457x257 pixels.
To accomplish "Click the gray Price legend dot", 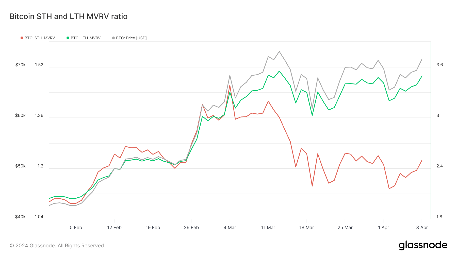I will (113, 38).
